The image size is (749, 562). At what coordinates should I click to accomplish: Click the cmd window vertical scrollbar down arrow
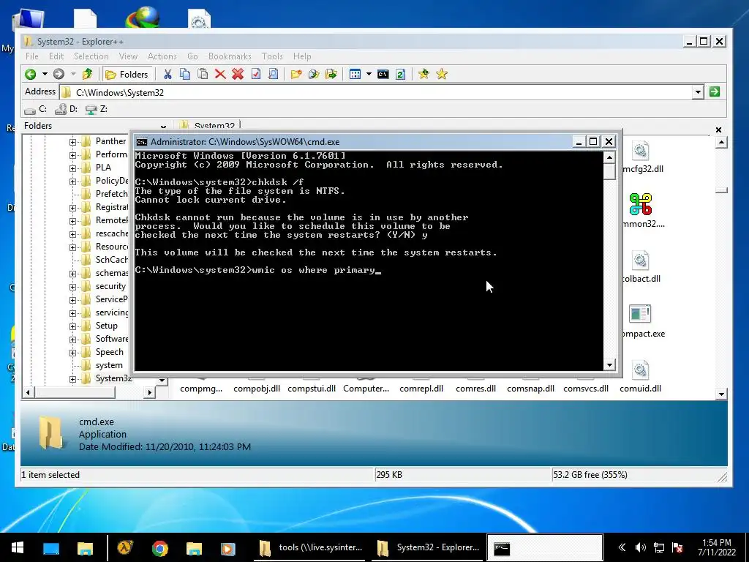(609, 365)
